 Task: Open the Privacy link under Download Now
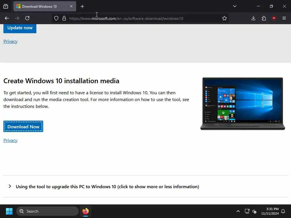11,140
